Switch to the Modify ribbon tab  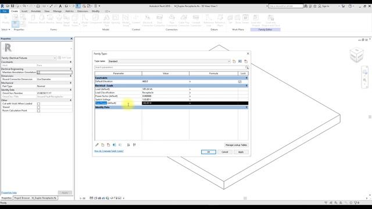pyautogui.click(x=95, y=11)
